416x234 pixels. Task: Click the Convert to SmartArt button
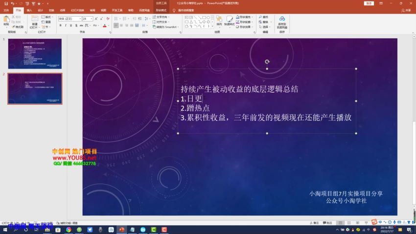tap(165, 27)
